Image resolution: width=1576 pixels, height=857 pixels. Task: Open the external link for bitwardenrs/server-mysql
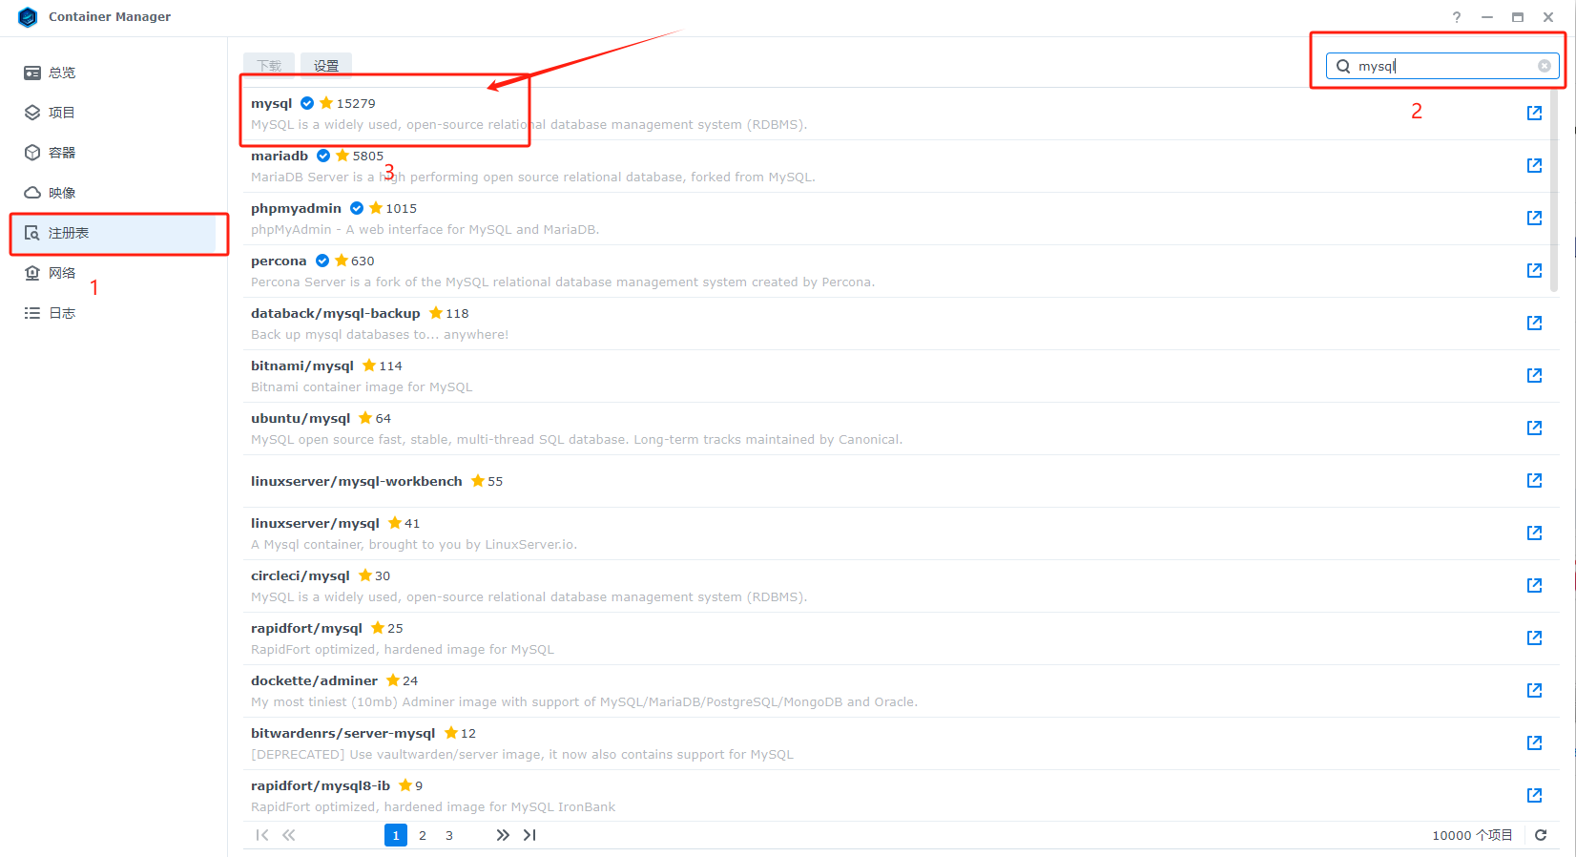click(1534, 742)
